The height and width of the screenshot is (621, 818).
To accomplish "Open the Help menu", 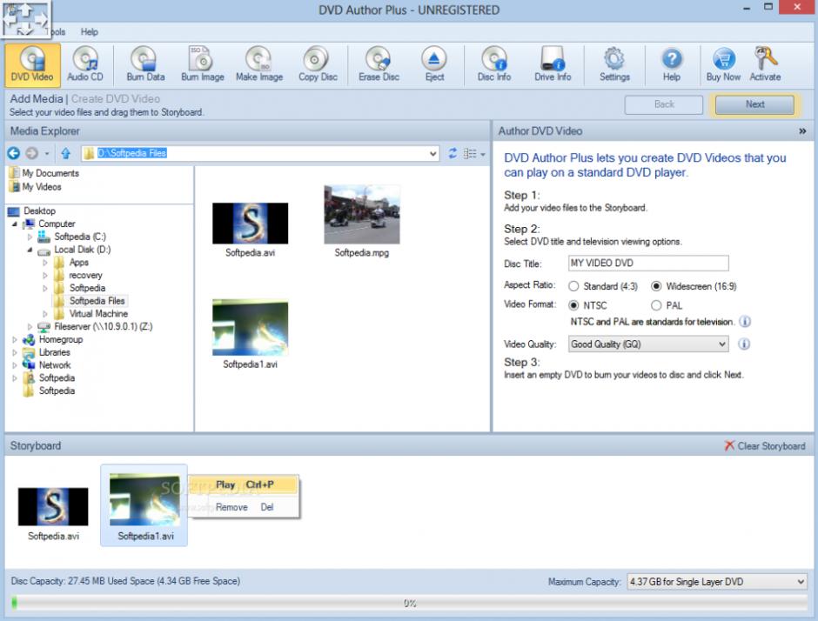I will click(x=90, y=32).
